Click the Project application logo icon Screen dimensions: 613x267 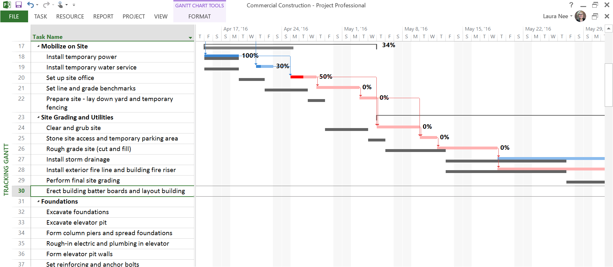(7, 5)
